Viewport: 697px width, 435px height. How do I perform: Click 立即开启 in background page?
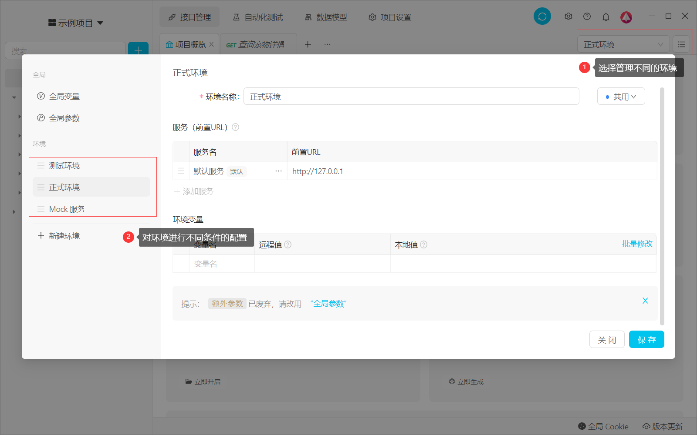tap(203, 381)
